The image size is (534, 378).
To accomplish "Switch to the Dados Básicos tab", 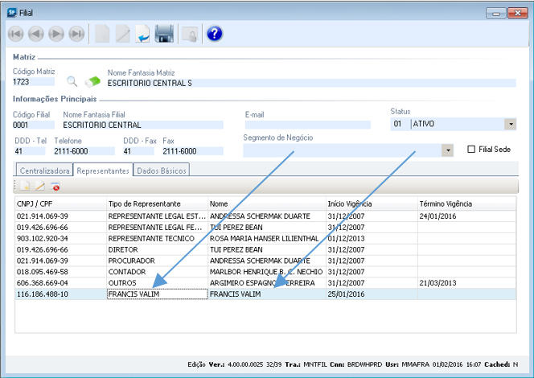I will [162, 170].
